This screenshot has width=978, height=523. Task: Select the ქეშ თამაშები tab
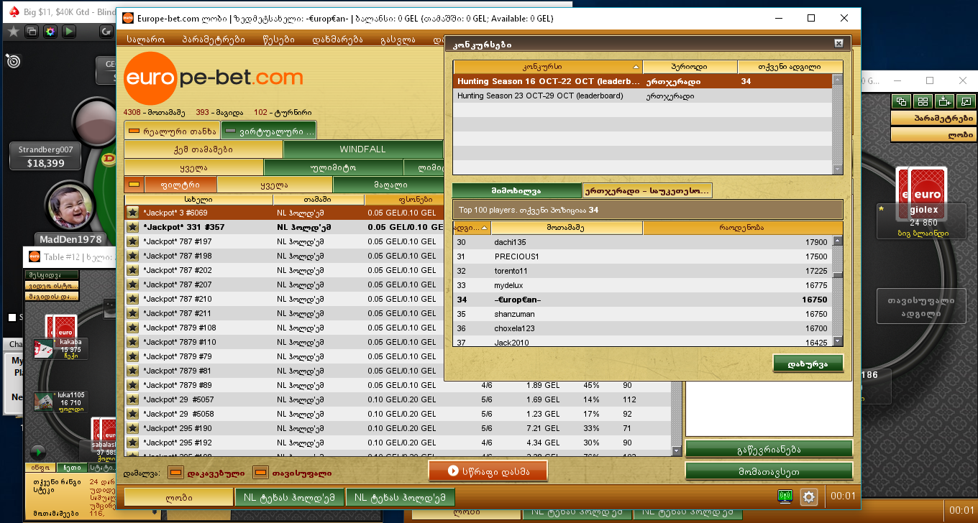point(204,149)
